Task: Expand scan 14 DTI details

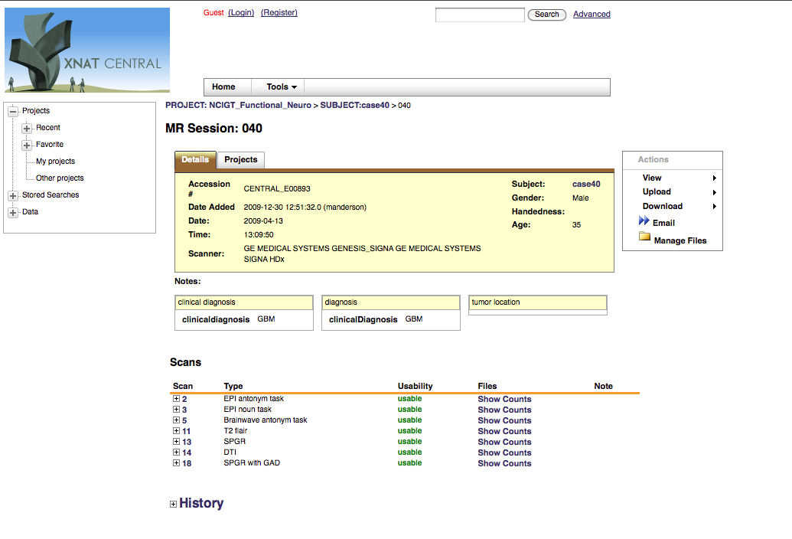Action: (x=176, y=452)
